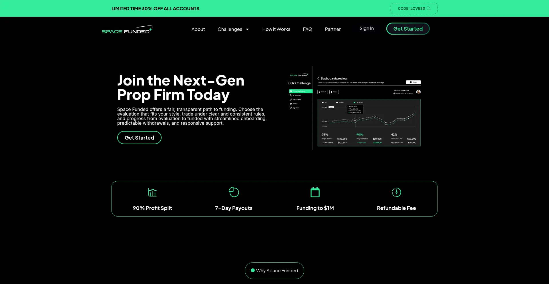Click the "42%" value in preview
This screenshot has width=549, height=284.
tap(394, 134)
